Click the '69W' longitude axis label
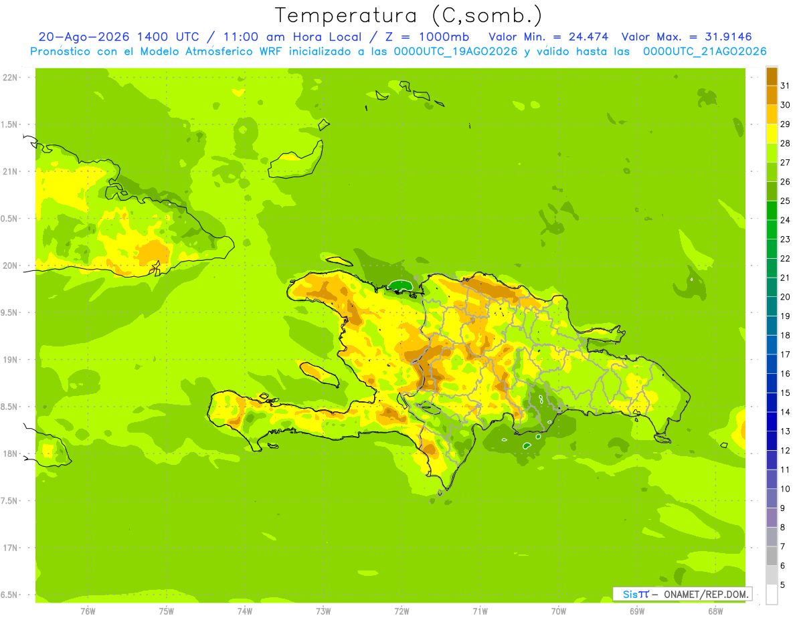Viewport: 803px width, 620px height. tap(636, 611)
